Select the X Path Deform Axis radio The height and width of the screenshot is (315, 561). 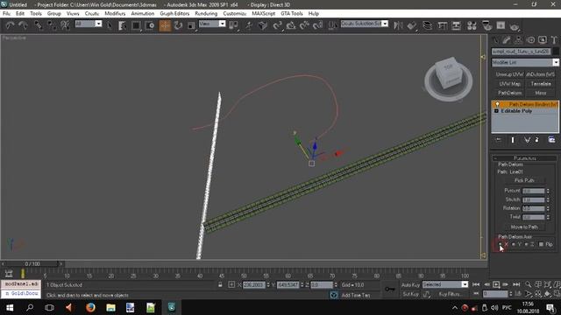[501, 244]
